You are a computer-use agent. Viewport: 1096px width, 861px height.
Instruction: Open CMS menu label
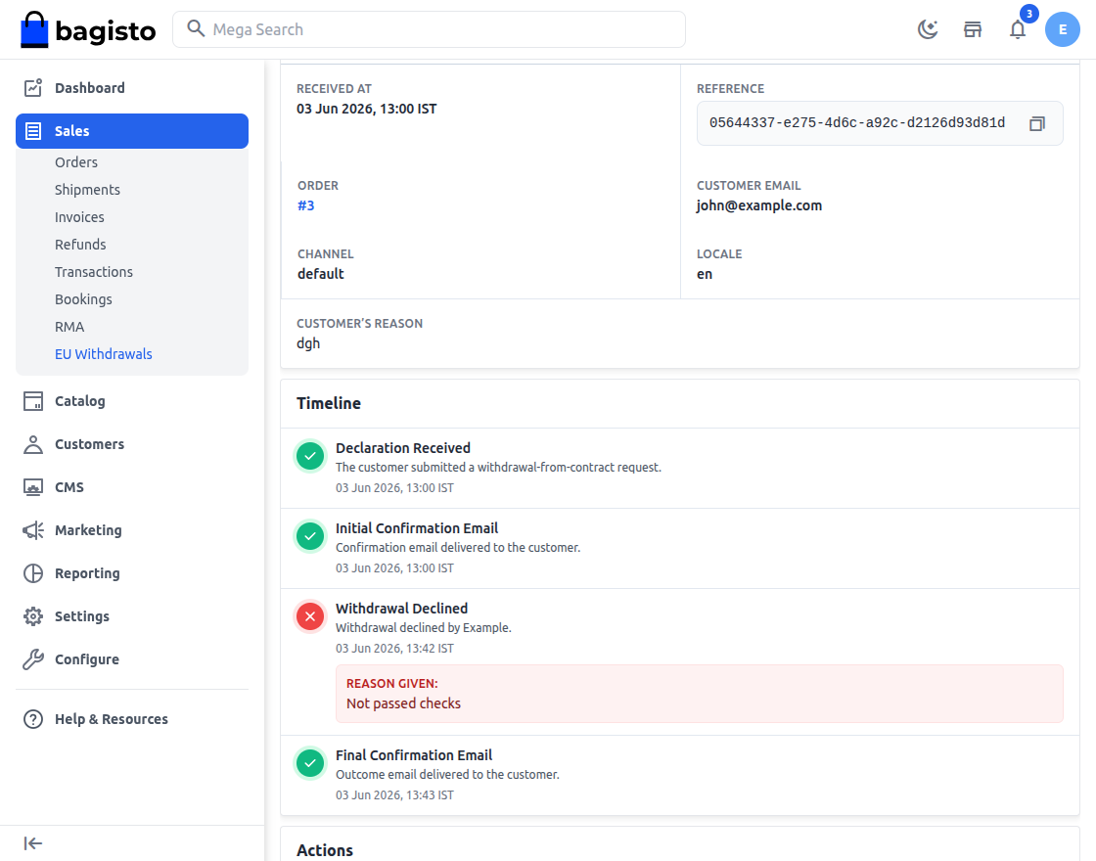click(69, 487)
